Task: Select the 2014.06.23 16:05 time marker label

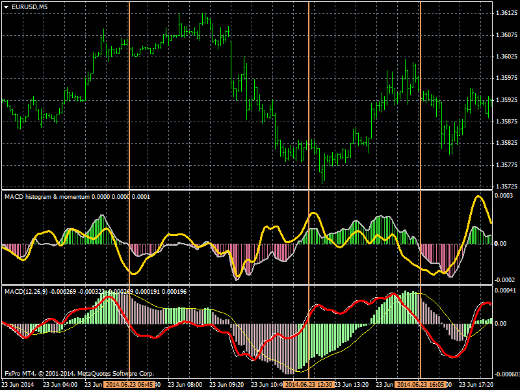Action: [x=420, y=385]
